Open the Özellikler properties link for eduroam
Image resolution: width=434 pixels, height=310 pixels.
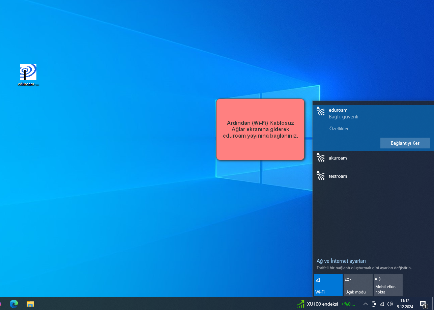tap(339, 129)
